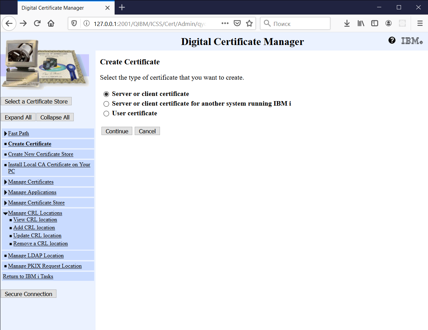Expand the Fast Path triangle
The height and width of the screenshot is (330, 428).
click(x=6, y=134)
